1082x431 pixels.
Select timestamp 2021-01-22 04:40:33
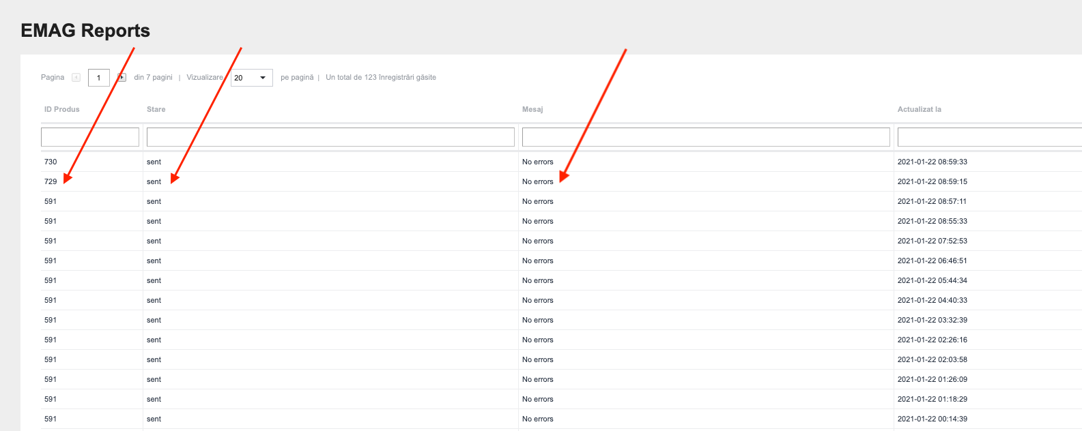pyautogui.click(x=932, y=300)
